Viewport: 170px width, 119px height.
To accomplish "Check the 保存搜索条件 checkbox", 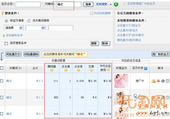I will 6,43.
